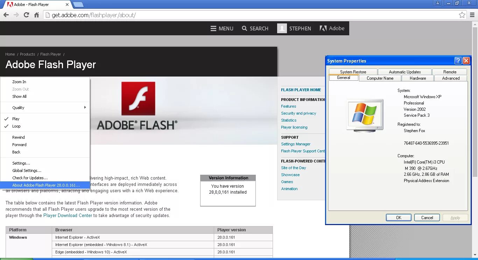Click the Platform column header
The height and width of the screenshot is (260, 478).
tap(29, 230)
